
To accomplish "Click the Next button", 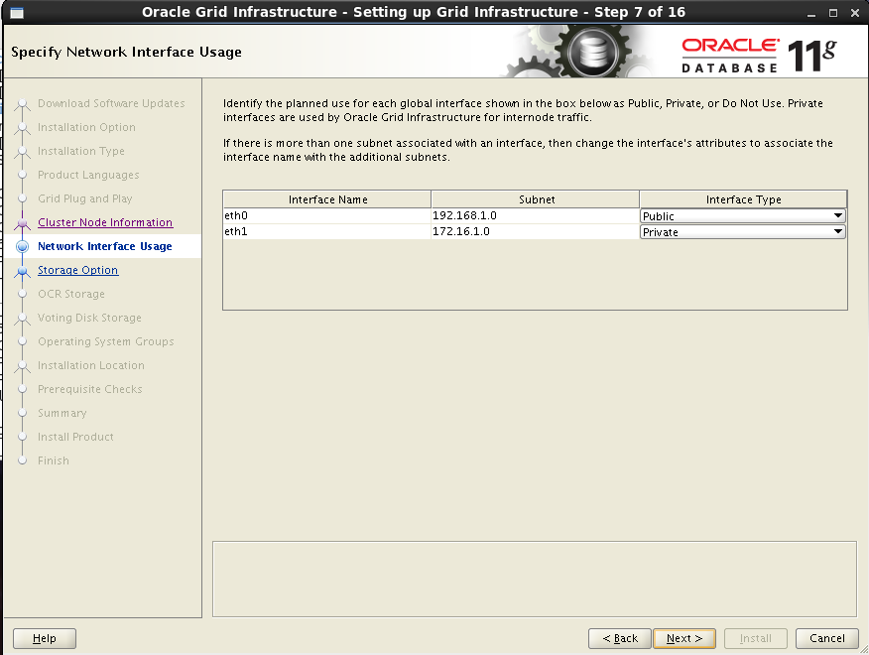I will coord(684,638).
